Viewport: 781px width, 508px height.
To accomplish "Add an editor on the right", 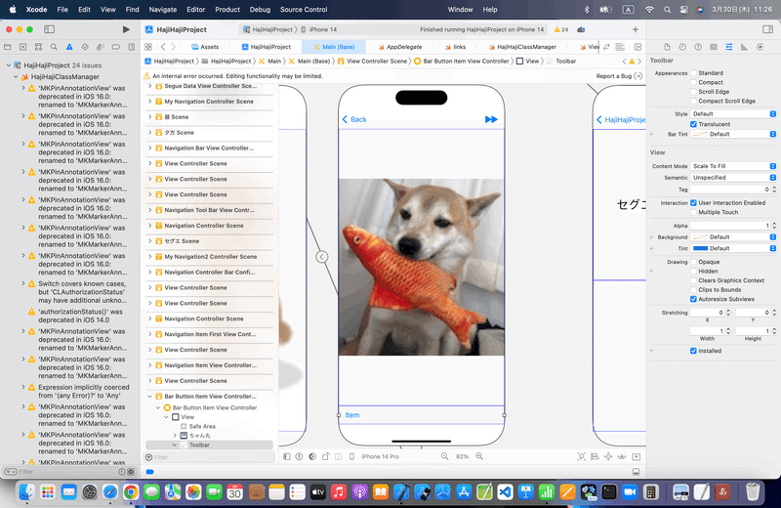I will (x=637, y=47).
